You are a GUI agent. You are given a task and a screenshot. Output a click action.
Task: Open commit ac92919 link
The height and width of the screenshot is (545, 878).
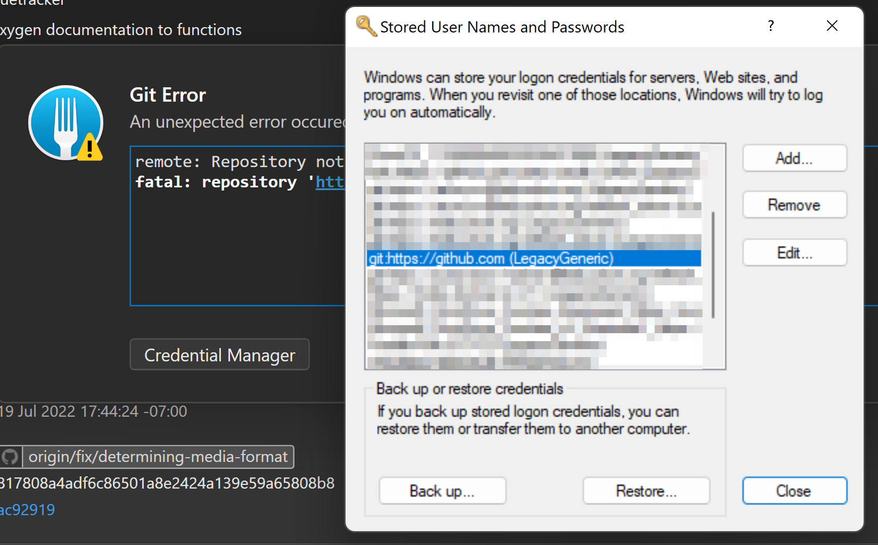27,509
